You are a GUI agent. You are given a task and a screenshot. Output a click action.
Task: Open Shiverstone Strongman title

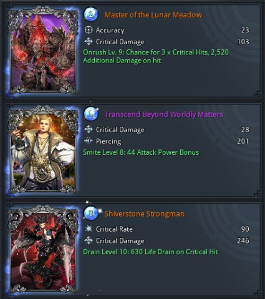tap(145, 213)
